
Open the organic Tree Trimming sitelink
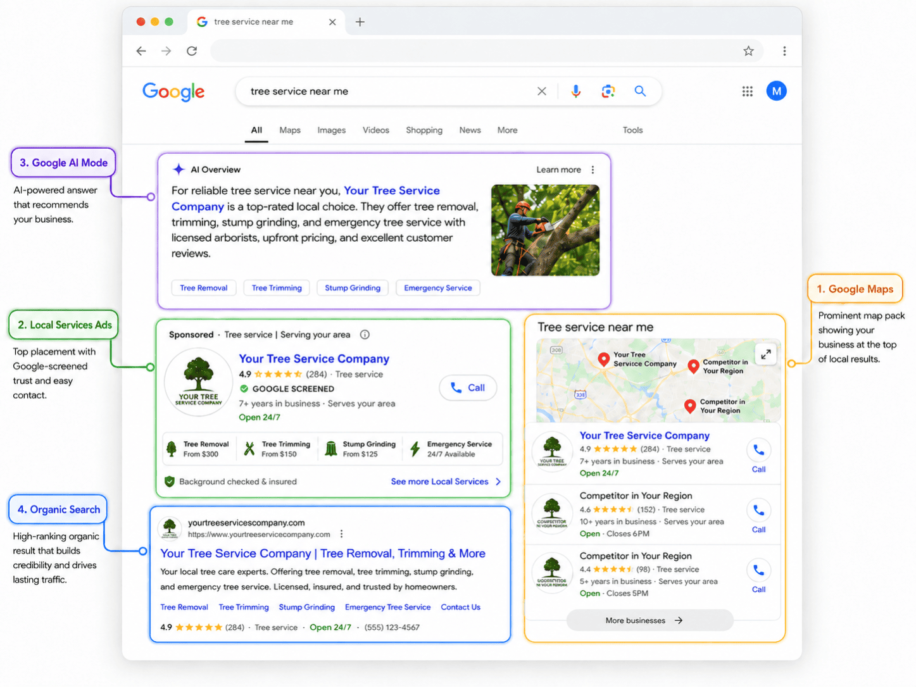244,608
